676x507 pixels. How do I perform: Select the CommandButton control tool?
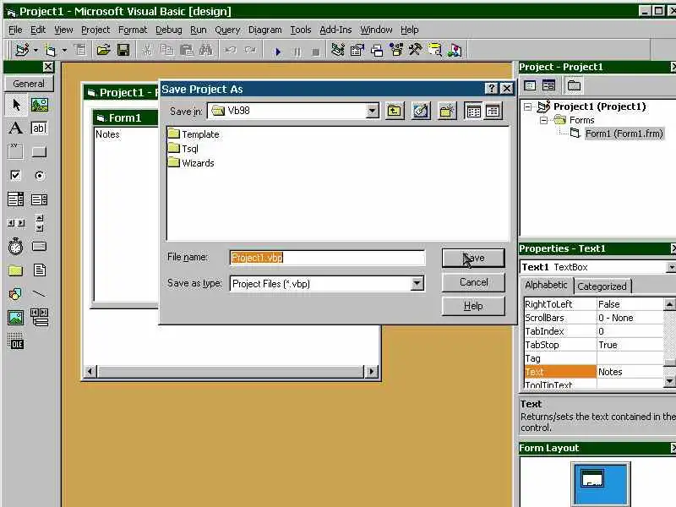(39, 152)
